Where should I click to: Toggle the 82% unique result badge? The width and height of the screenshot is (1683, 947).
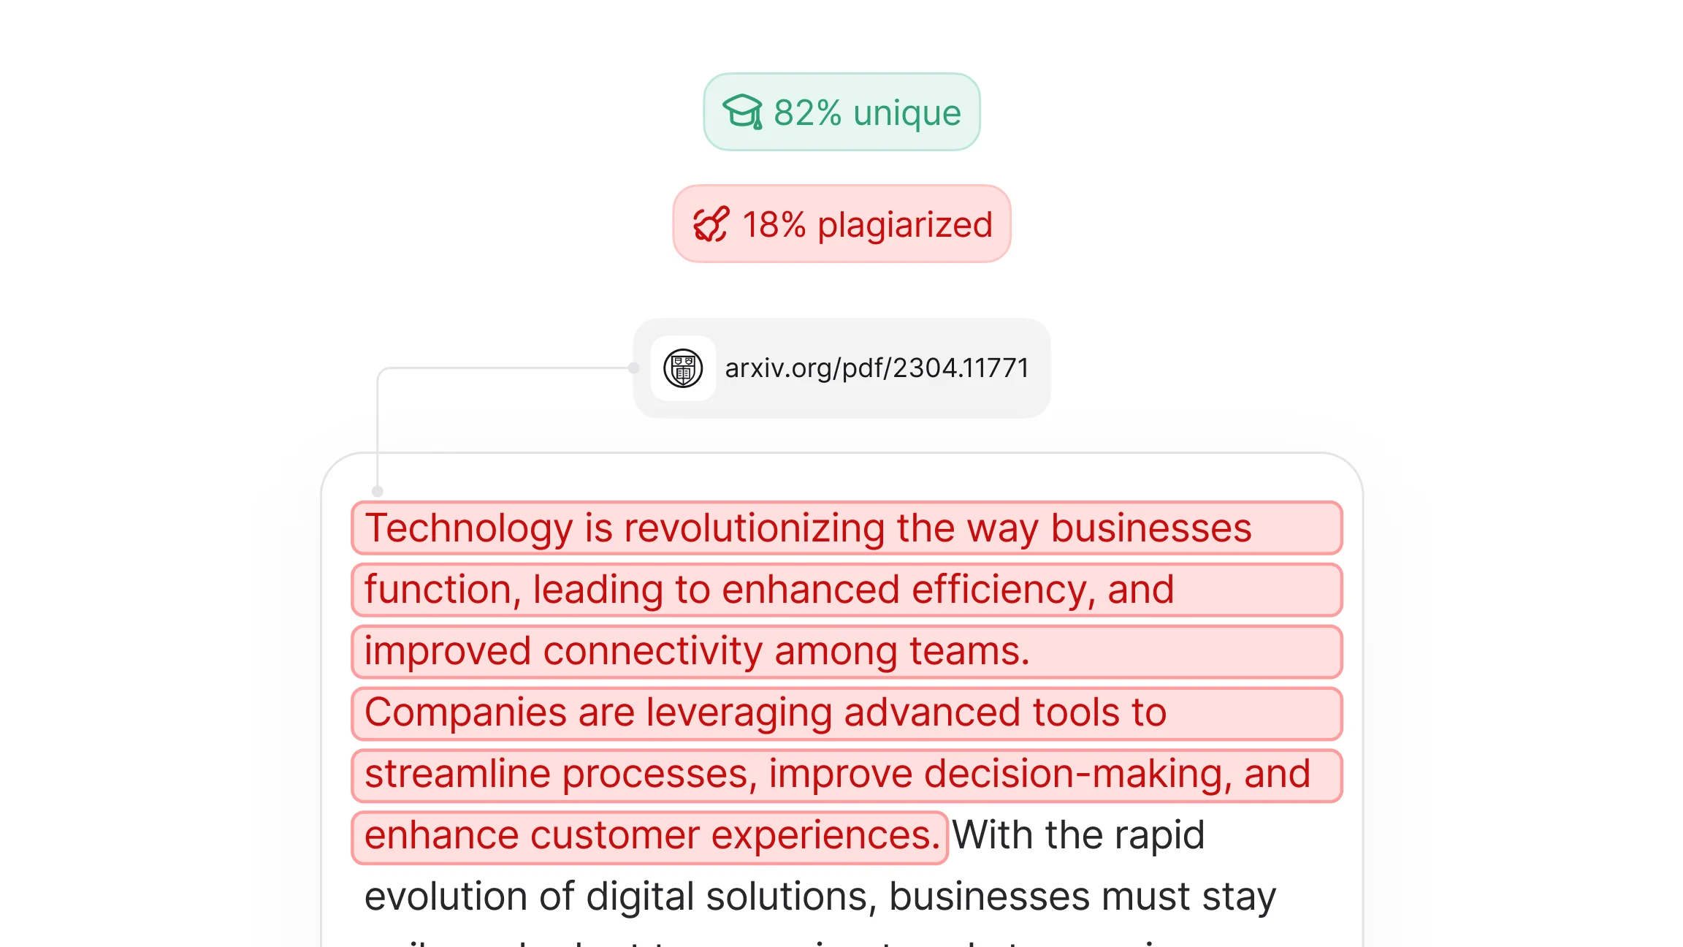tap(841, 112)
